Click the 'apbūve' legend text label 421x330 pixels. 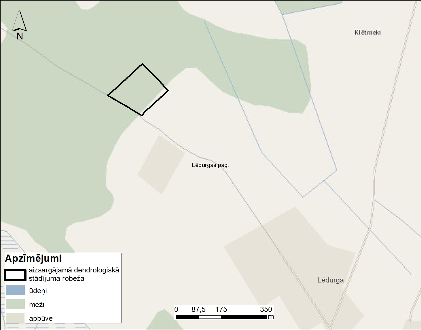[x=41, y=318]
